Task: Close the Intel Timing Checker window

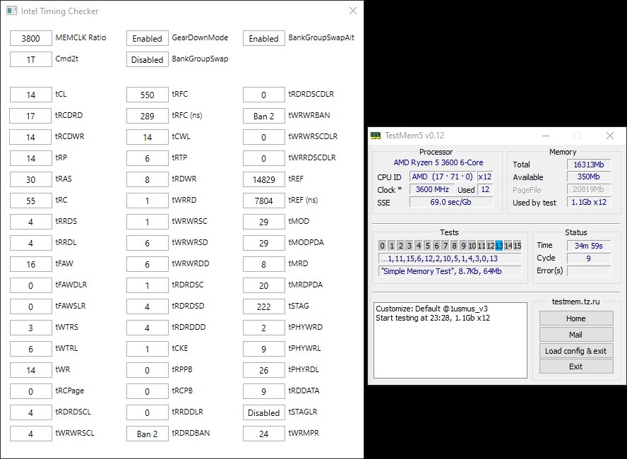Action: point(353,11)
